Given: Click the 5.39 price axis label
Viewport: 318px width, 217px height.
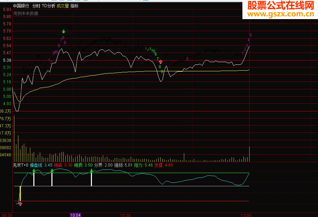Looking at the screenshot, I should pos(7,60).
